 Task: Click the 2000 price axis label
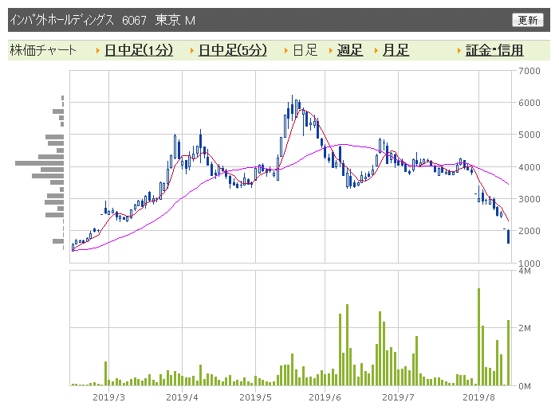tap(529, 231)
